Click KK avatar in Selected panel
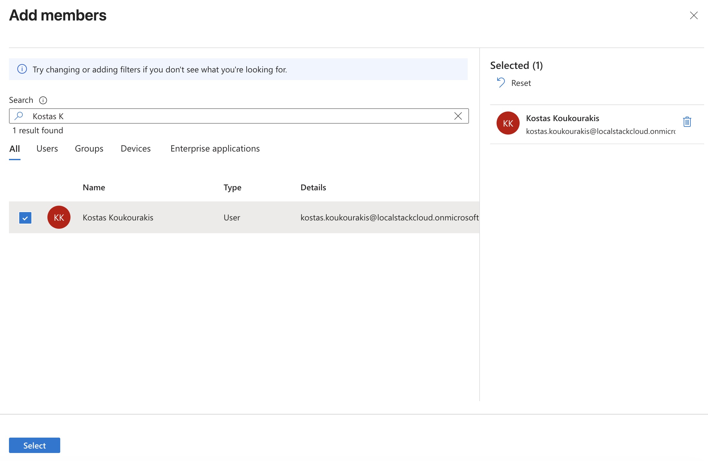The image size is (708, 461). [508, 123]
